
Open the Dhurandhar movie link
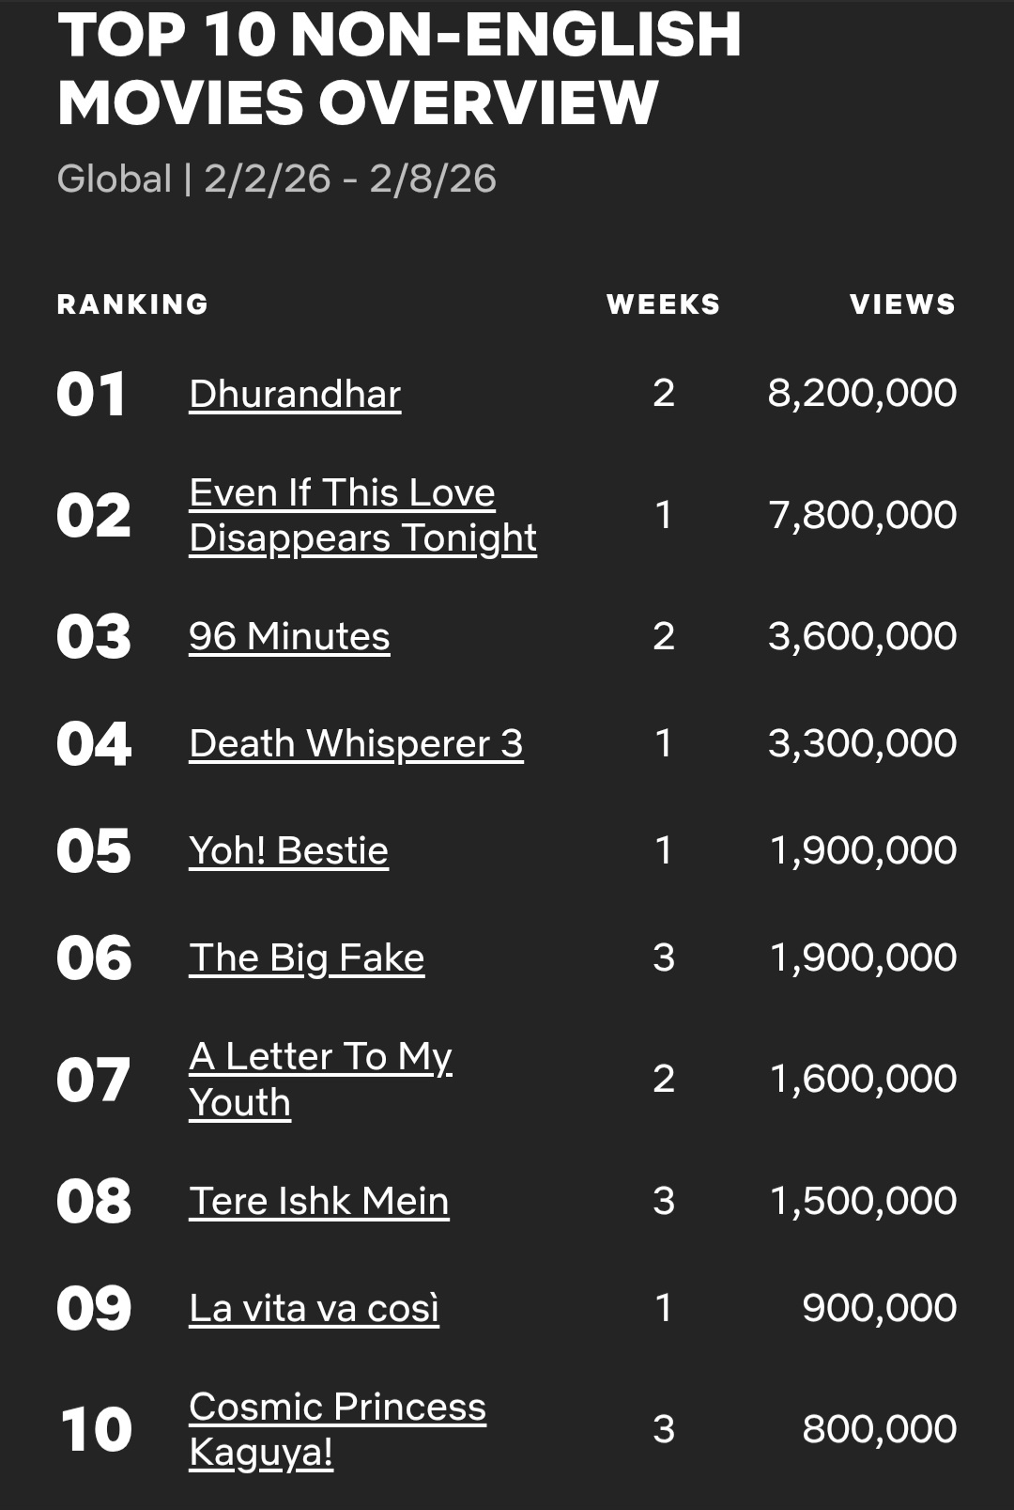tap(295, 394)
